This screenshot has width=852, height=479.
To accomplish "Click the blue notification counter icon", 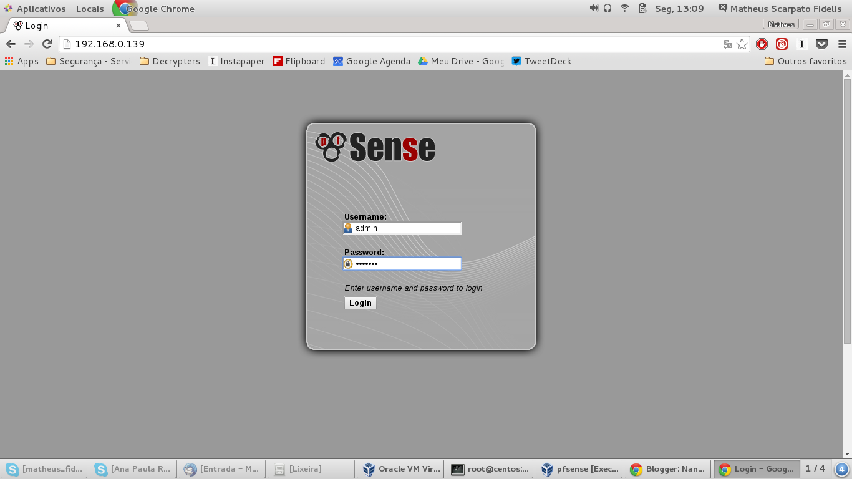I will (x=841, y=469).
